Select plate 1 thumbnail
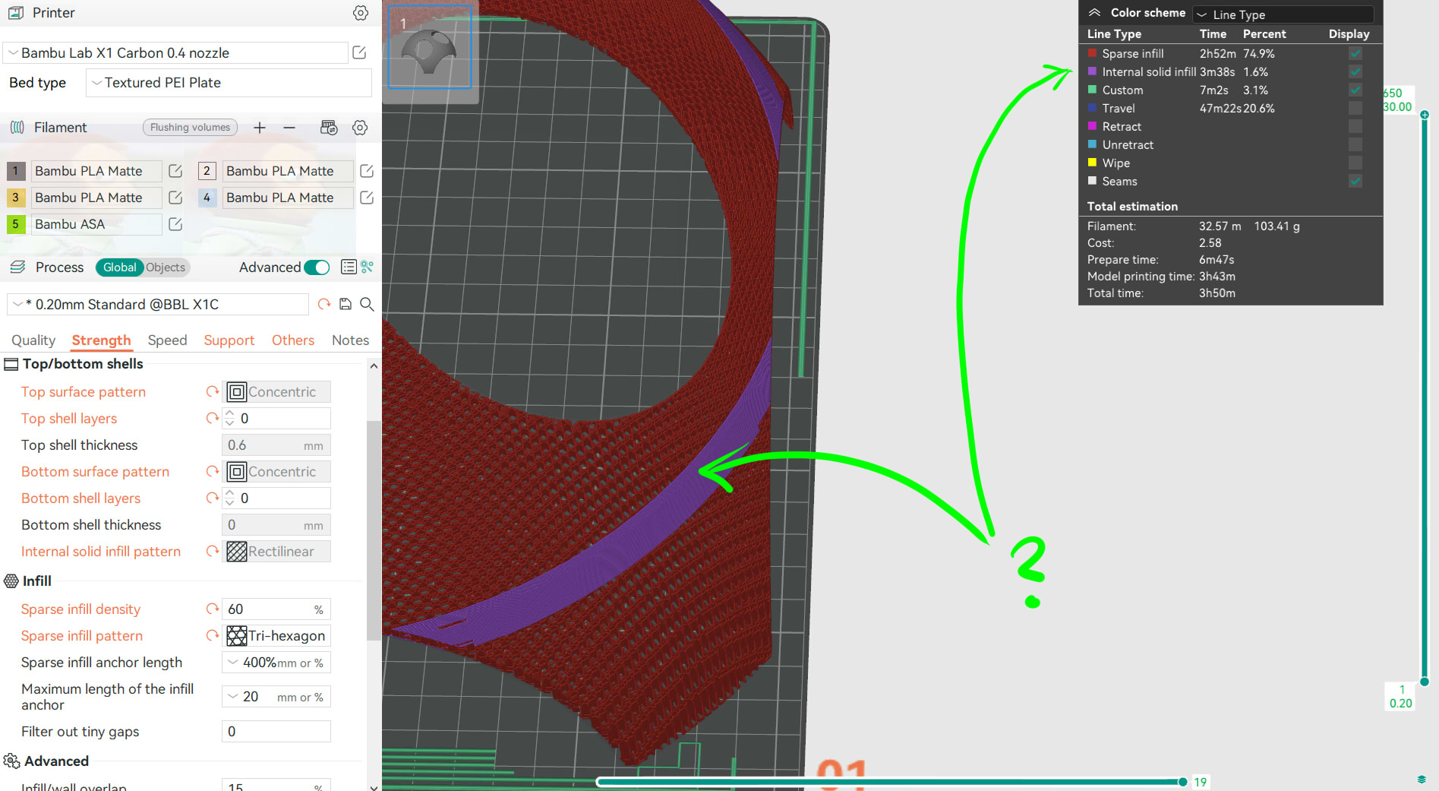 [x=430, y=47]
